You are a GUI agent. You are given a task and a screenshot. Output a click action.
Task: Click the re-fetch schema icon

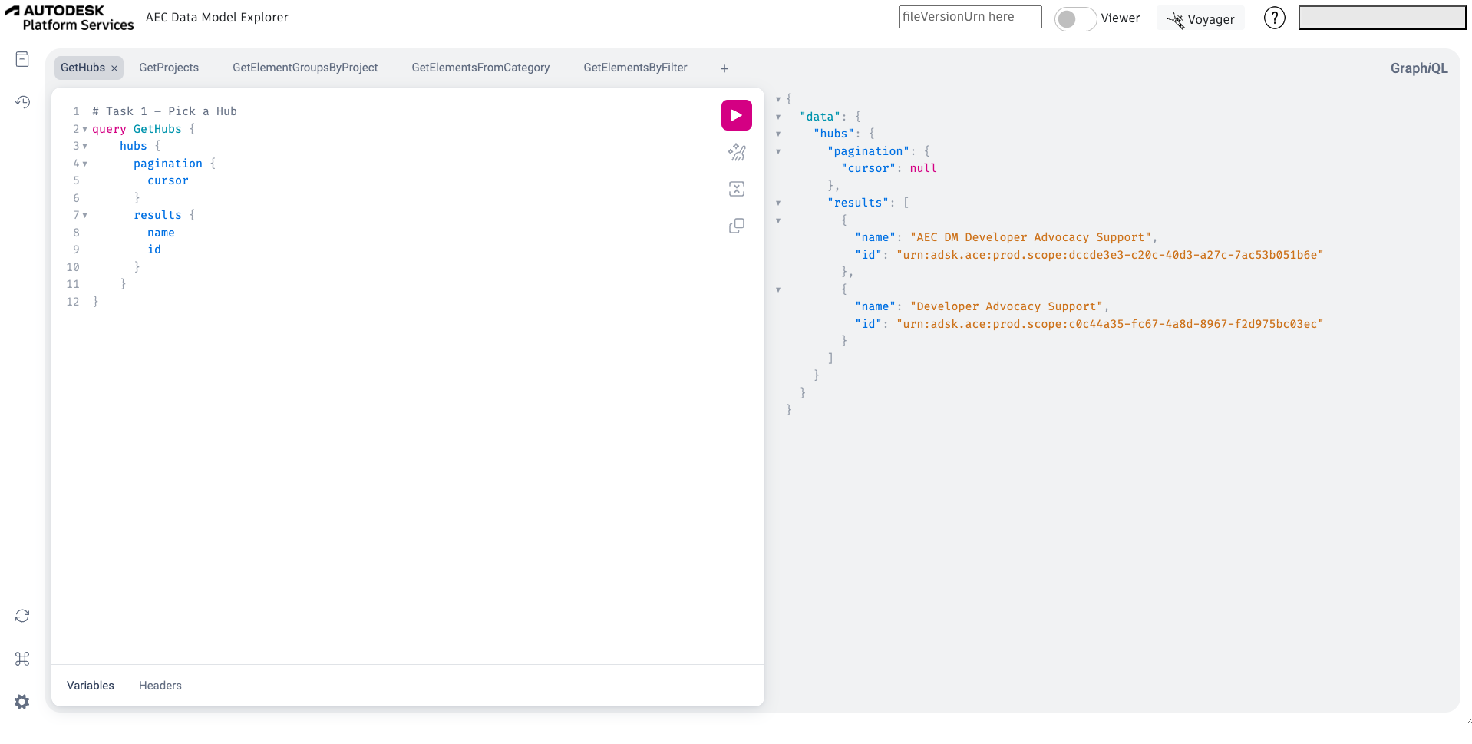pyautogui.click(x=22, y=616)
